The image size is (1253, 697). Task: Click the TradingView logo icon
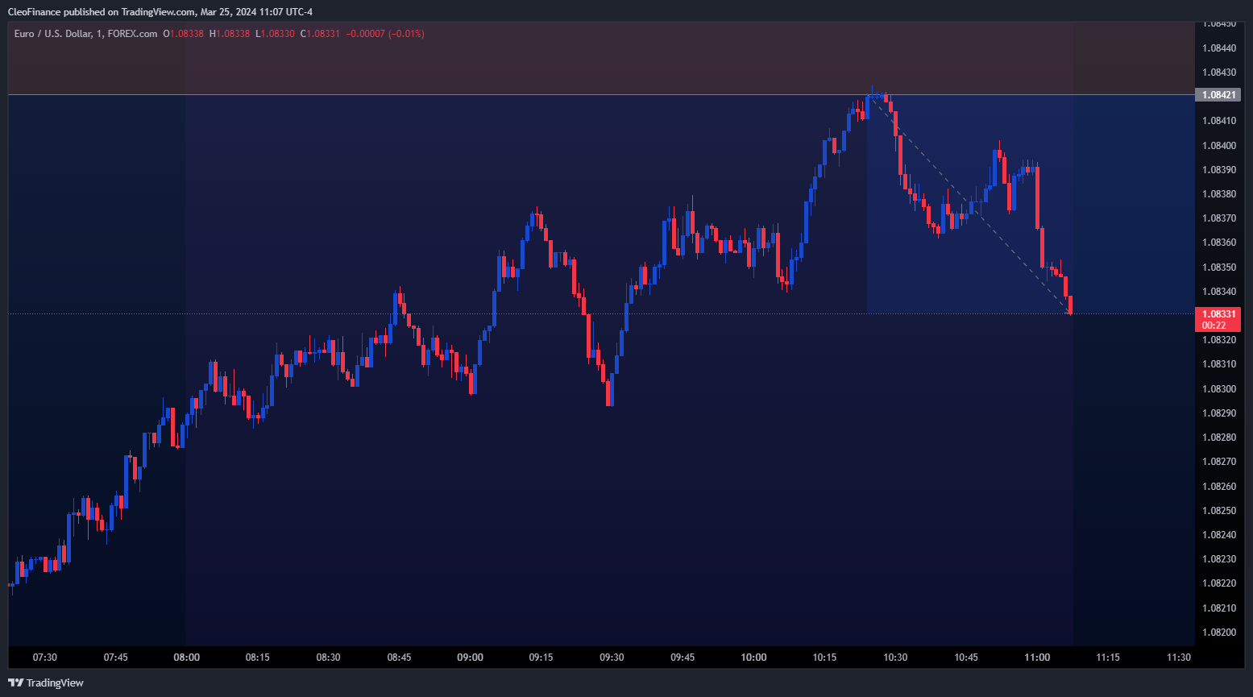16,682
